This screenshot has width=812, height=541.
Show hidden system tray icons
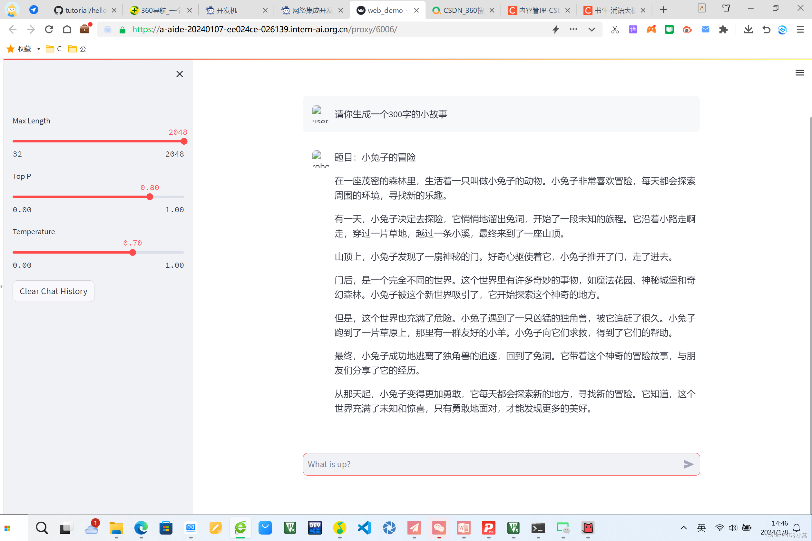(x=683, y=527)
